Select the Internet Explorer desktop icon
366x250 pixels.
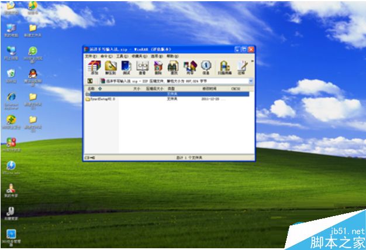click(x=11, y=101)
